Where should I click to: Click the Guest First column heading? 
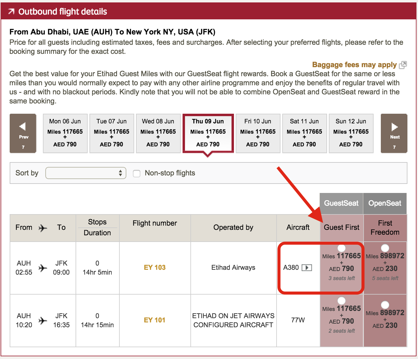[342, 227]
